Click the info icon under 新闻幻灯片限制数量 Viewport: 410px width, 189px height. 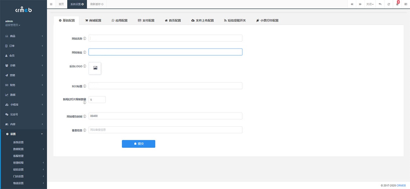click(x=85, y=103)
